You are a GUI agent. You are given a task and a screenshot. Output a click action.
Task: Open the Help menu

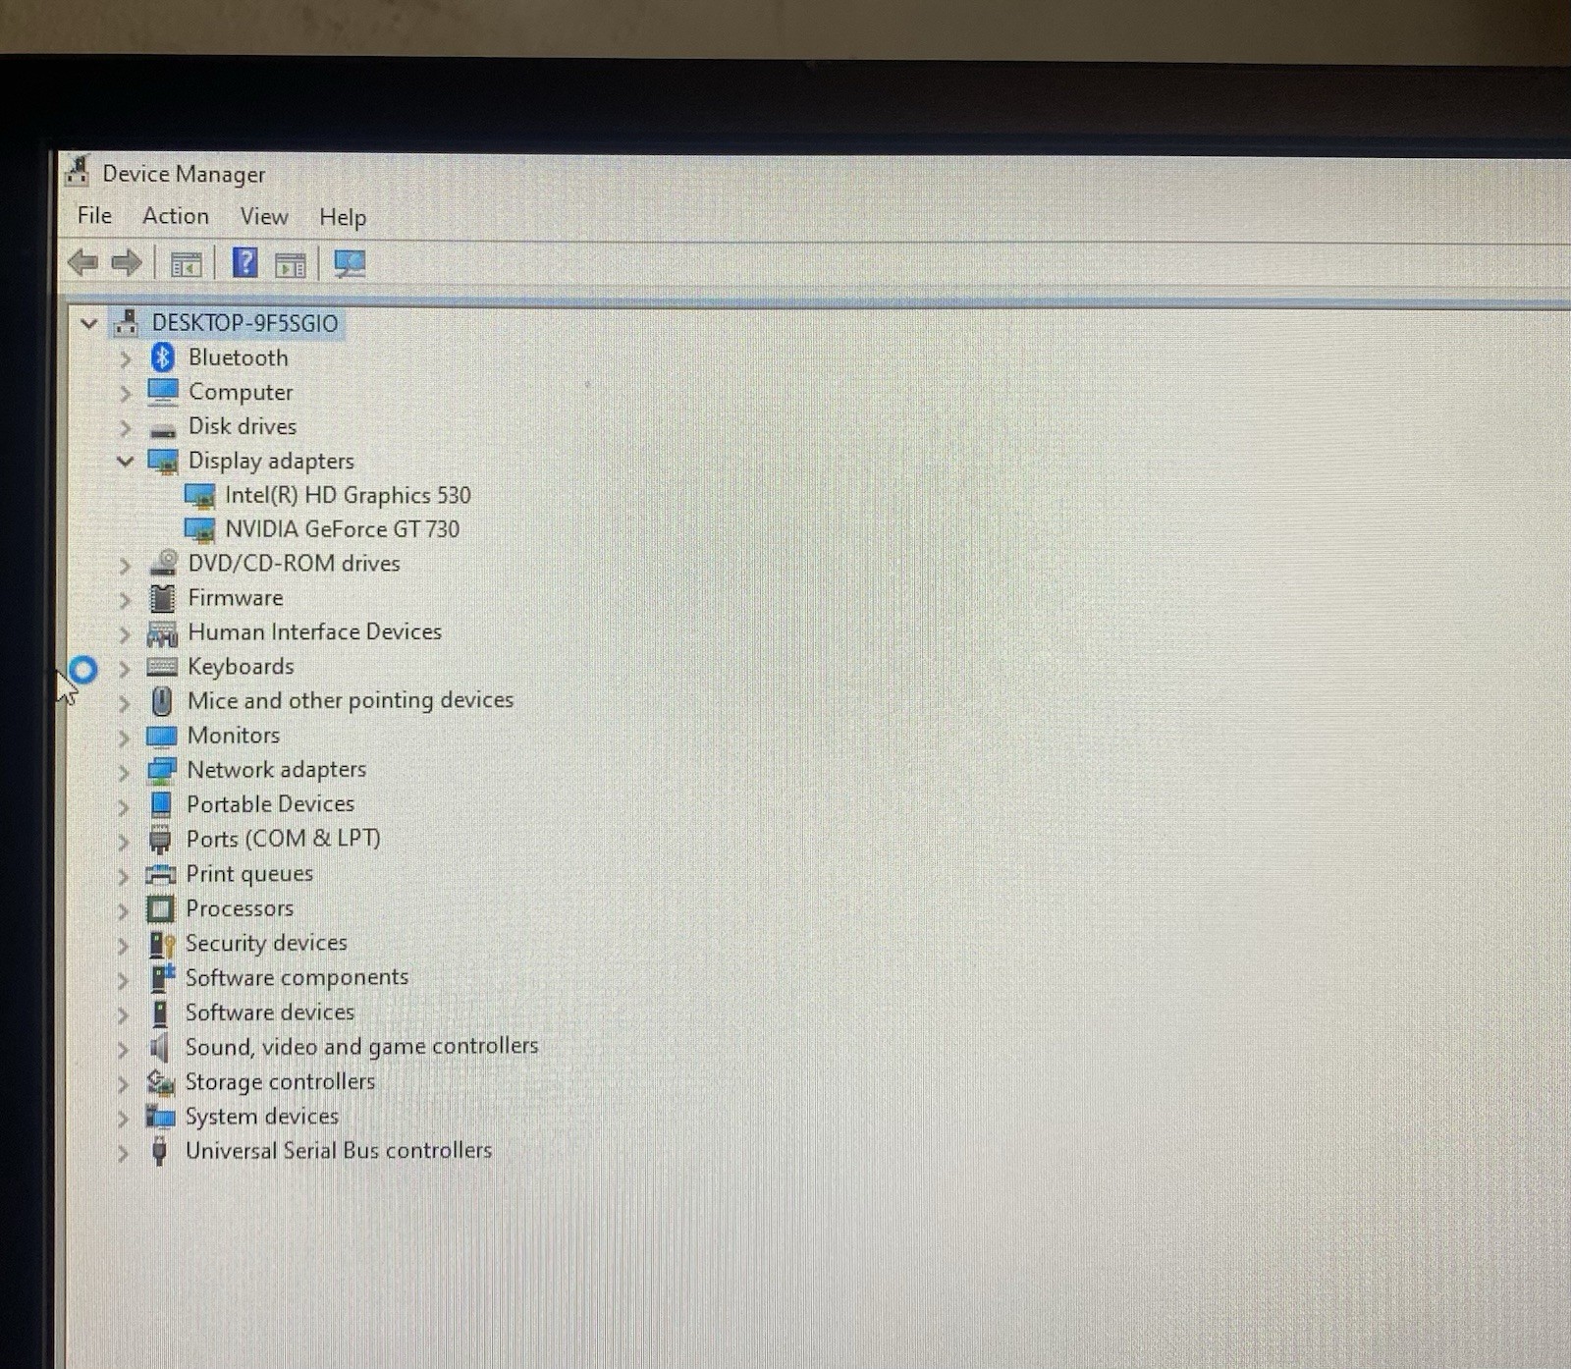click(x=343, y=217)
